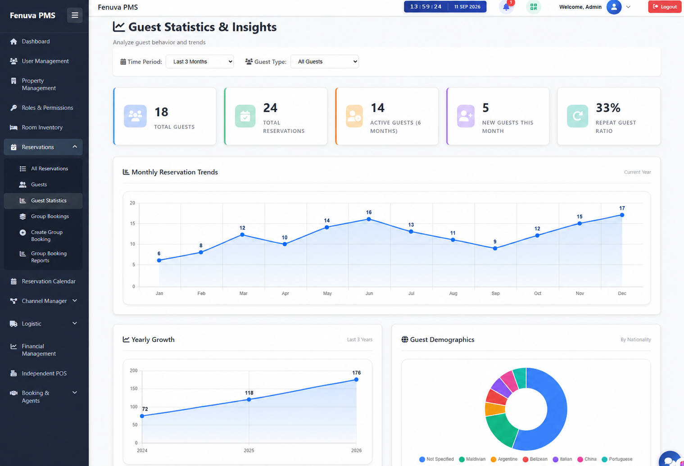
Task: Open Roles & Permissions link
Action: tap(43, 108)
